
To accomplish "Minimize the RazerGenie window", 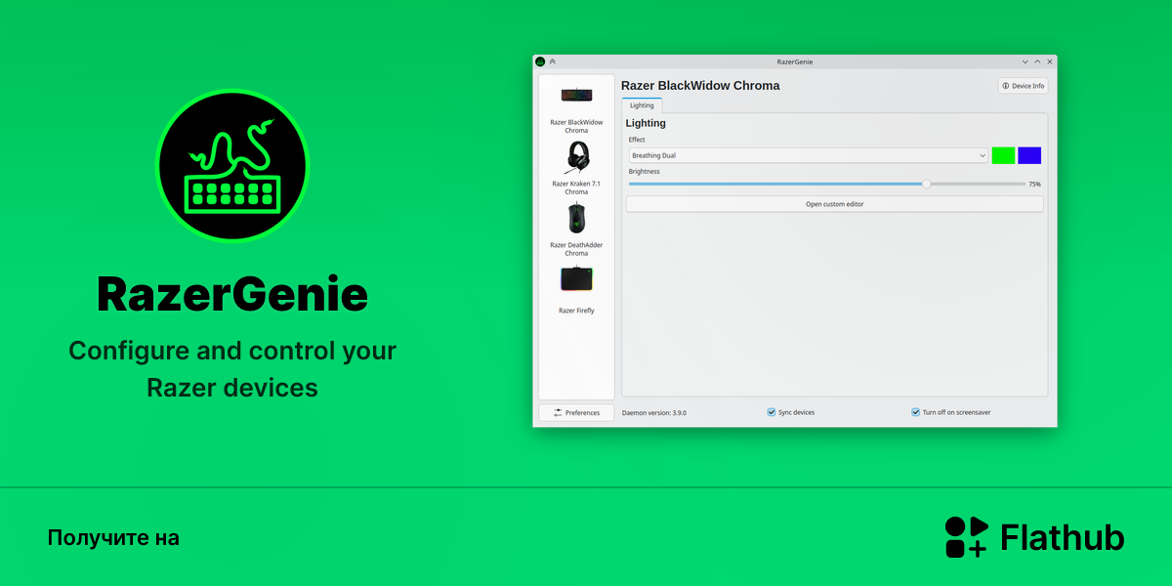I will [1025, 62].
